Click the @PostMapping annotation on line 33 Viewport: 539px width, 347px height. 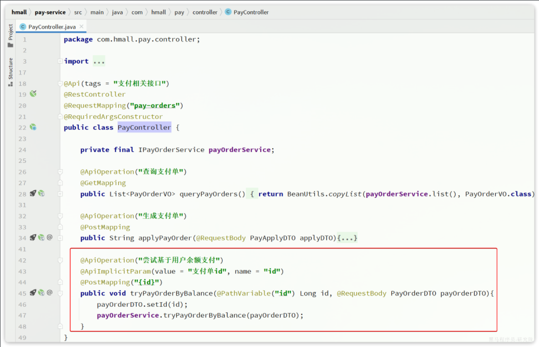click(105, 227)
